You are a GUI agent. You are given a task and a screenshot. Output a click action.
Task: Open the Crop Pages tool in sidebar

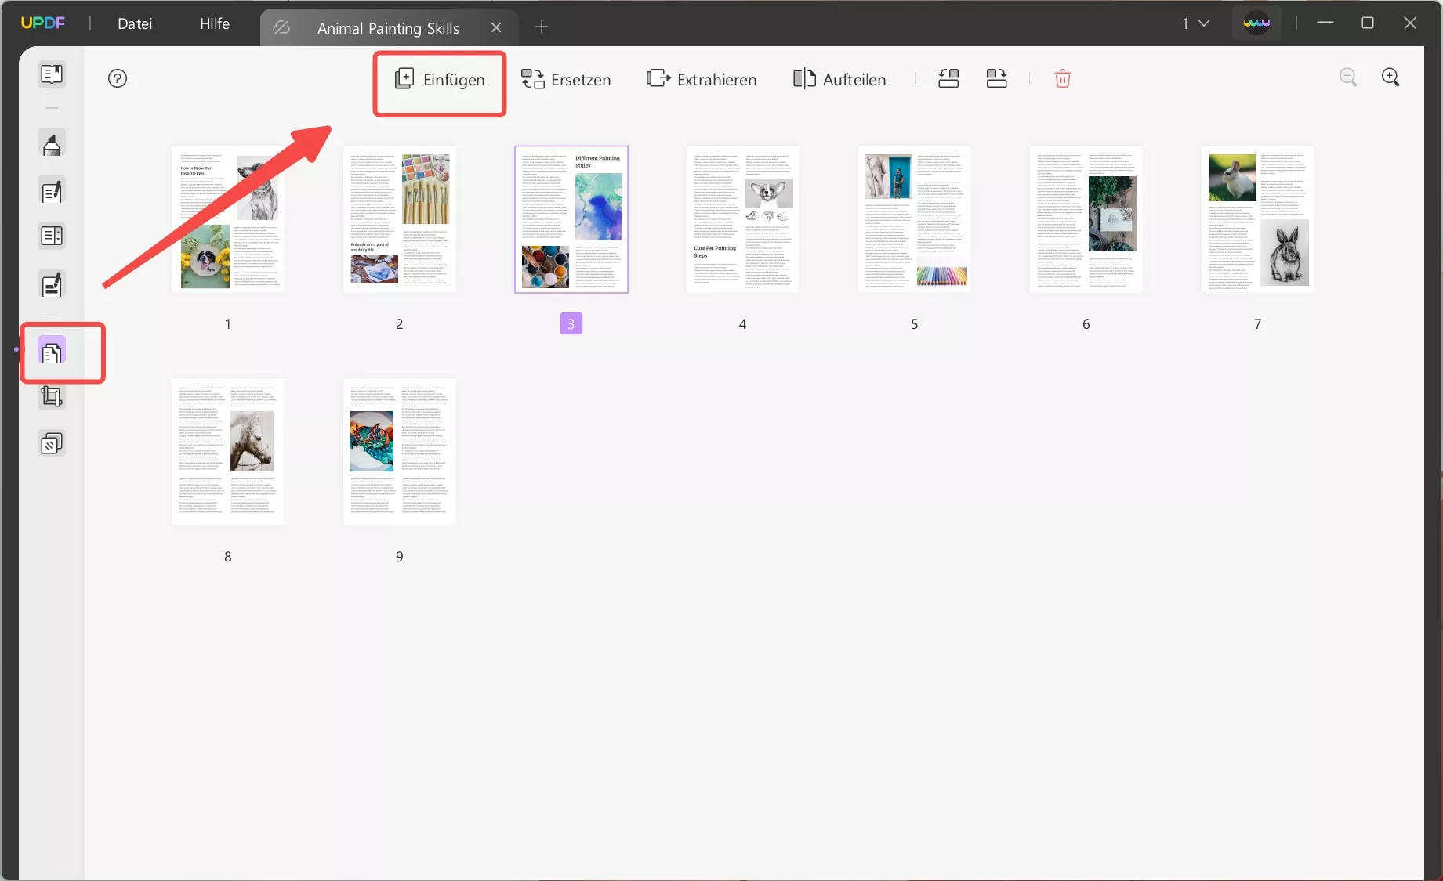point(52,397)
